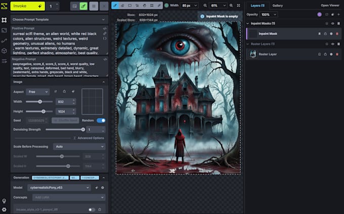Hide the Inpaint Masks group visibility
This screenshot has height=214, width=344.
click(x=332, y=23)
